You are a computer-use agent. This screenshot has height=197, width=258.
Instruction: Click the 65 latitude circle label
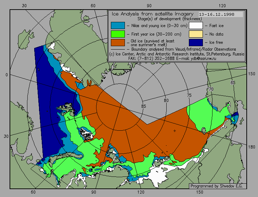click(233, 83)
